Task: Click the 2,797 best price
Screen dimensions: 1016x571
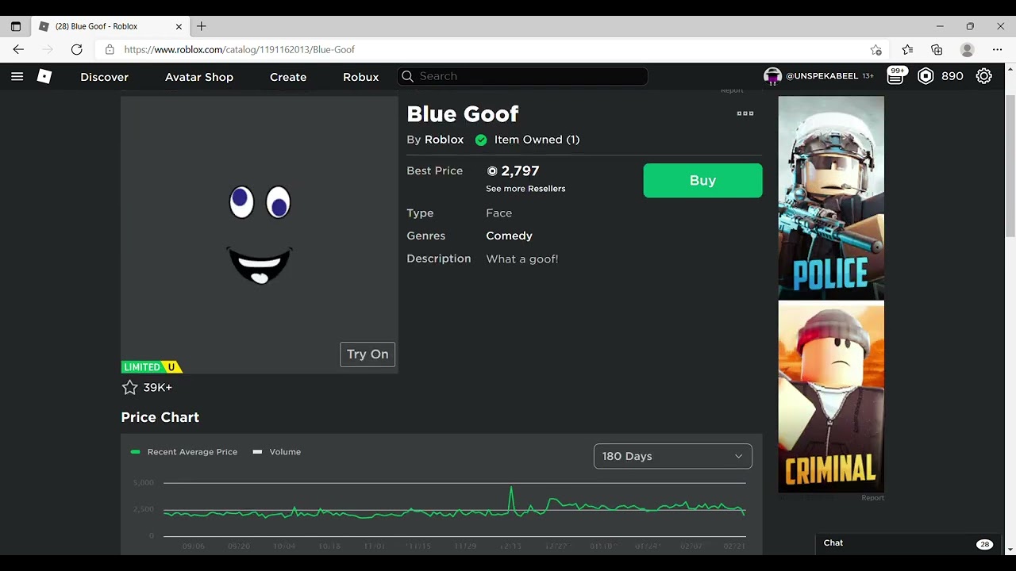Action: pos(520,171)
